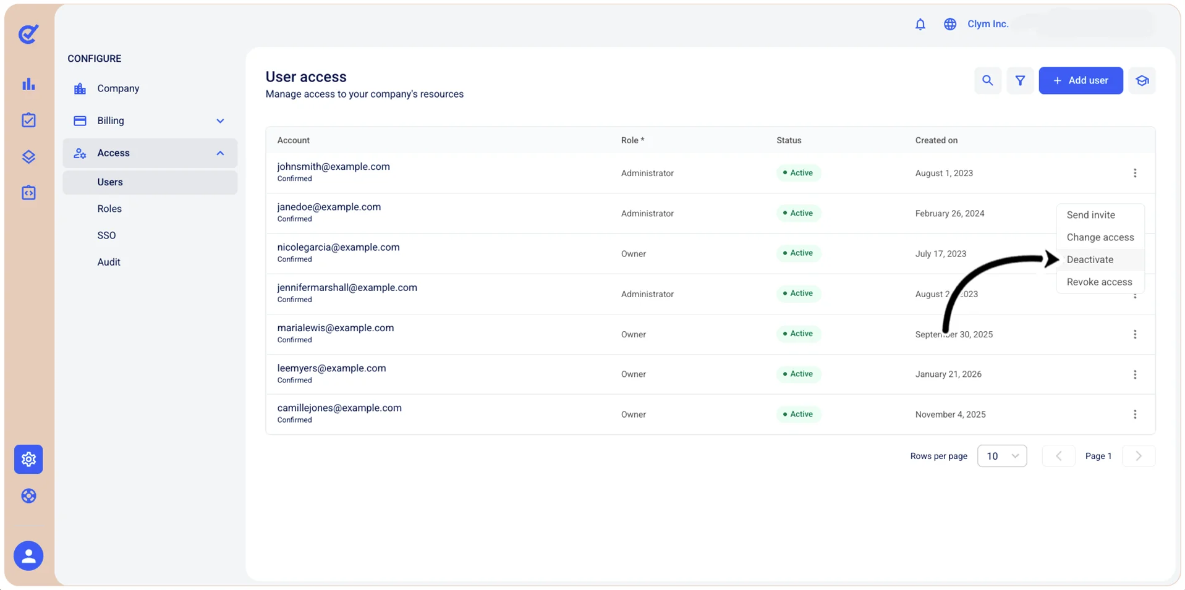
Task: Click Active status for camillejones@example.com
Action: [x=798, y=414]
